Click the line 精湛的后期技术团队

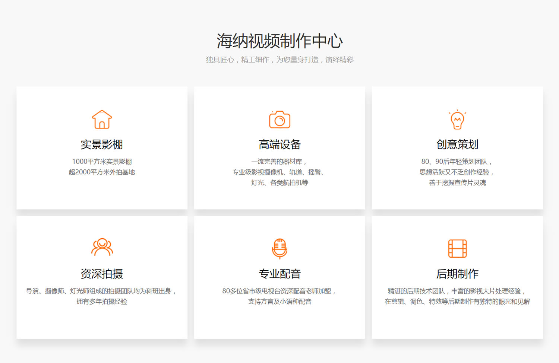(457, 291)
